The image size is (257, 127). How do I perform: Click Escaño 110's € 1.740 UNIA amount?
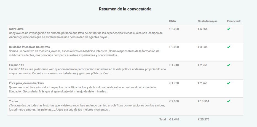click(174, 65)
